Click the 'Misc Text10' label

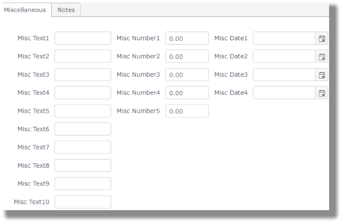32,202
